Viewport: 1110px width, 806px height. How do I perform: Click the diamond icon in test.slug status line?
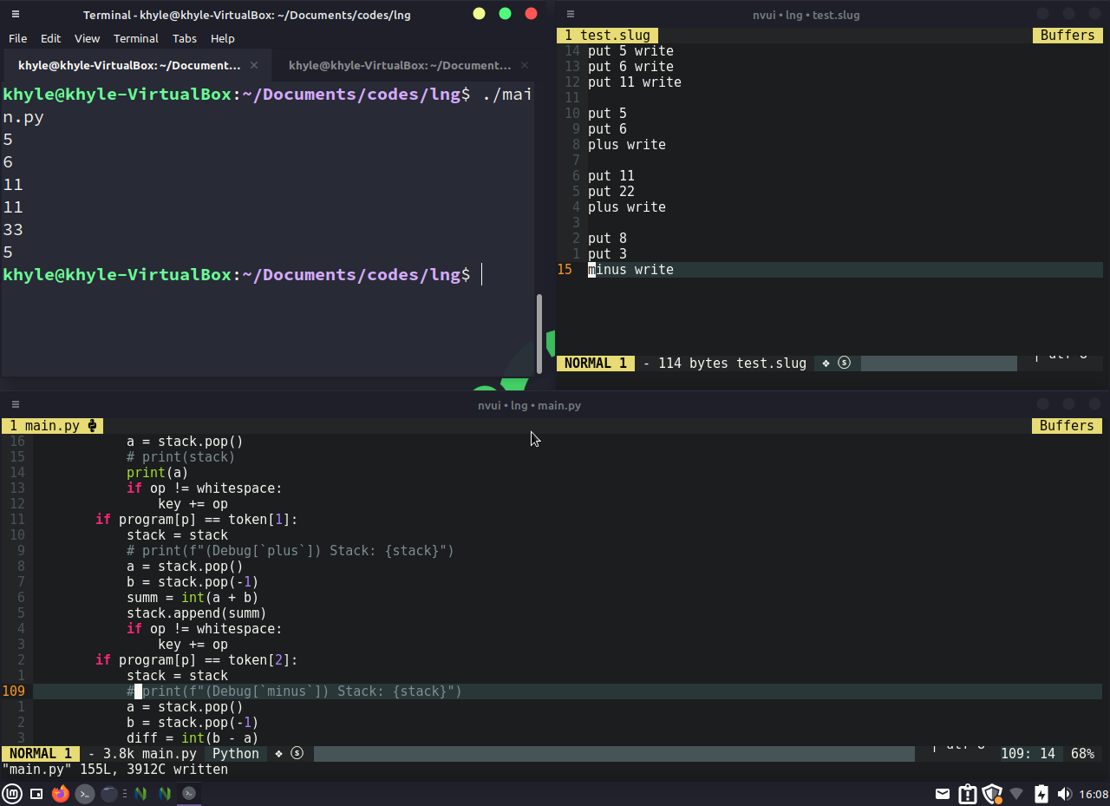pyautogui.click(x=826, y=364)
